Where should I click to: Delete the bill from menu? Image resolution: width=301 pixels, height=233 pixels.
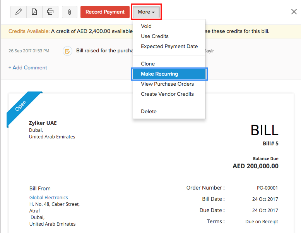(x=149, y=112)
